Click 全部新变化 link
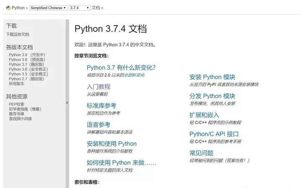301x188 pixels. (x=134, y=75)
